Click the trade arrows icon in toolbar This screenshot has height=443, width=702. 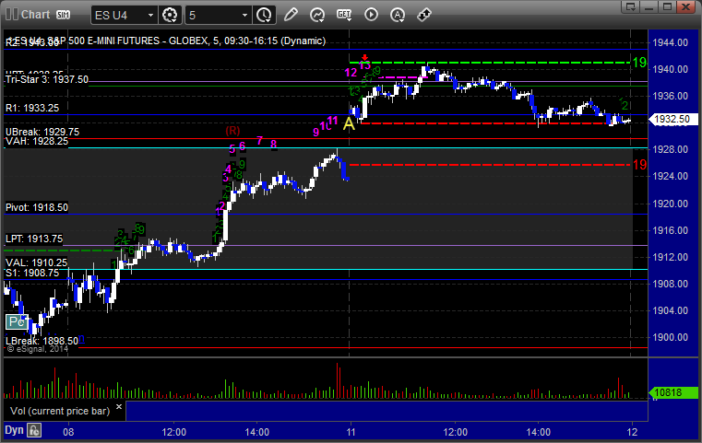[424, 15]
